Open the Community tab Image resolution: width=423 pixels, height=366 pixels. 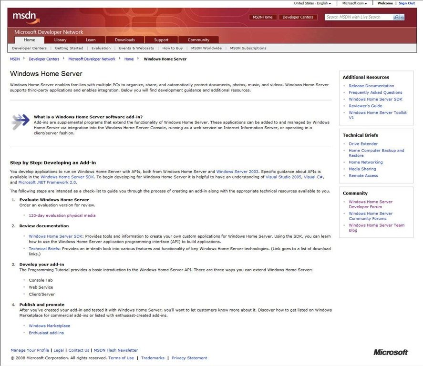[198, 40]
